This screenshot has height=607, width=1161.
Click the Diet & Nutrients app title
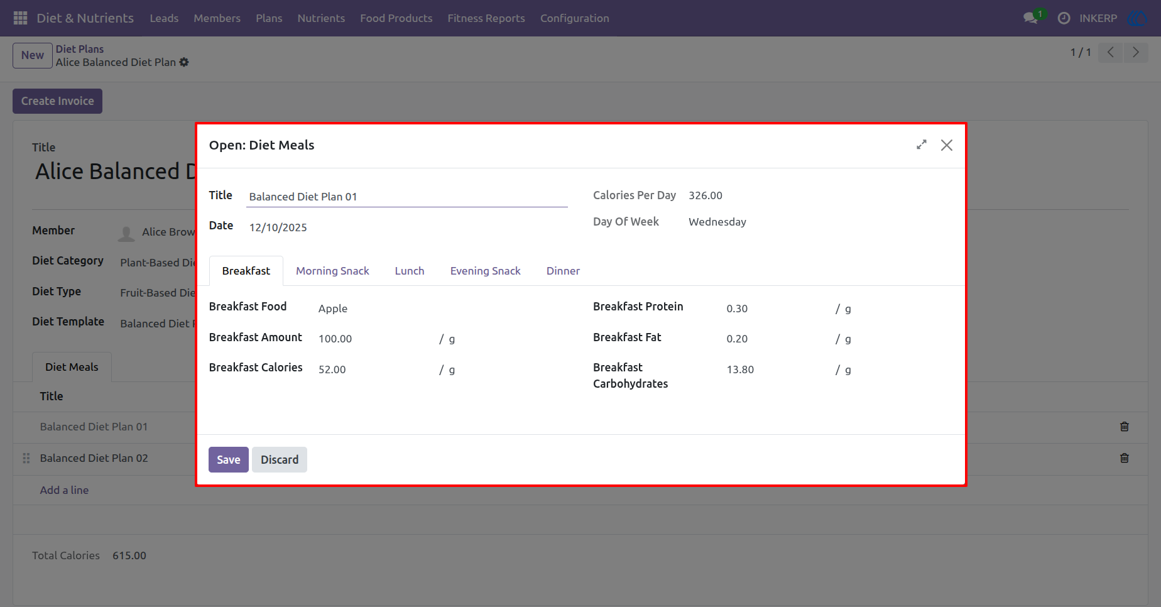coord(85,18)
